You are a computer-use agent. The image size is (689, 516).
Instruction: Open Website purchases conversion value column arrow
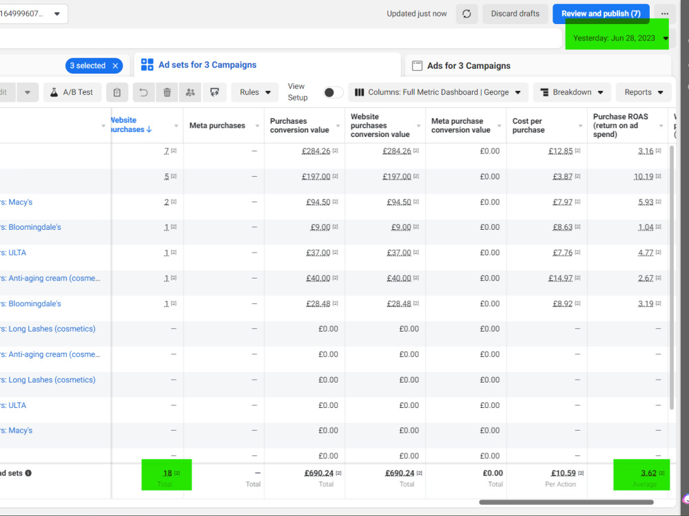coord(419,126)
